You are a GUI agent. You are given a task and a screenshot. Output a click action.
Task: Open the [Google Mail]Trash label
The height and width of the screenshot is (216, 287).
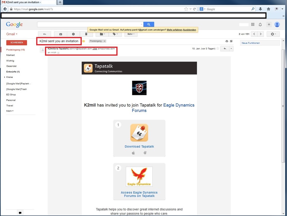tap(16, 89)
